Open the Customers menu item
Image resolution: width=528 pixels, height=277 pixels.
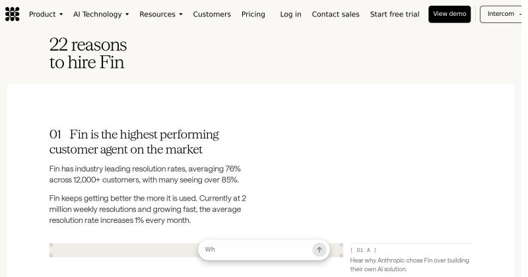pyautogui.click(x=212, y=14)
